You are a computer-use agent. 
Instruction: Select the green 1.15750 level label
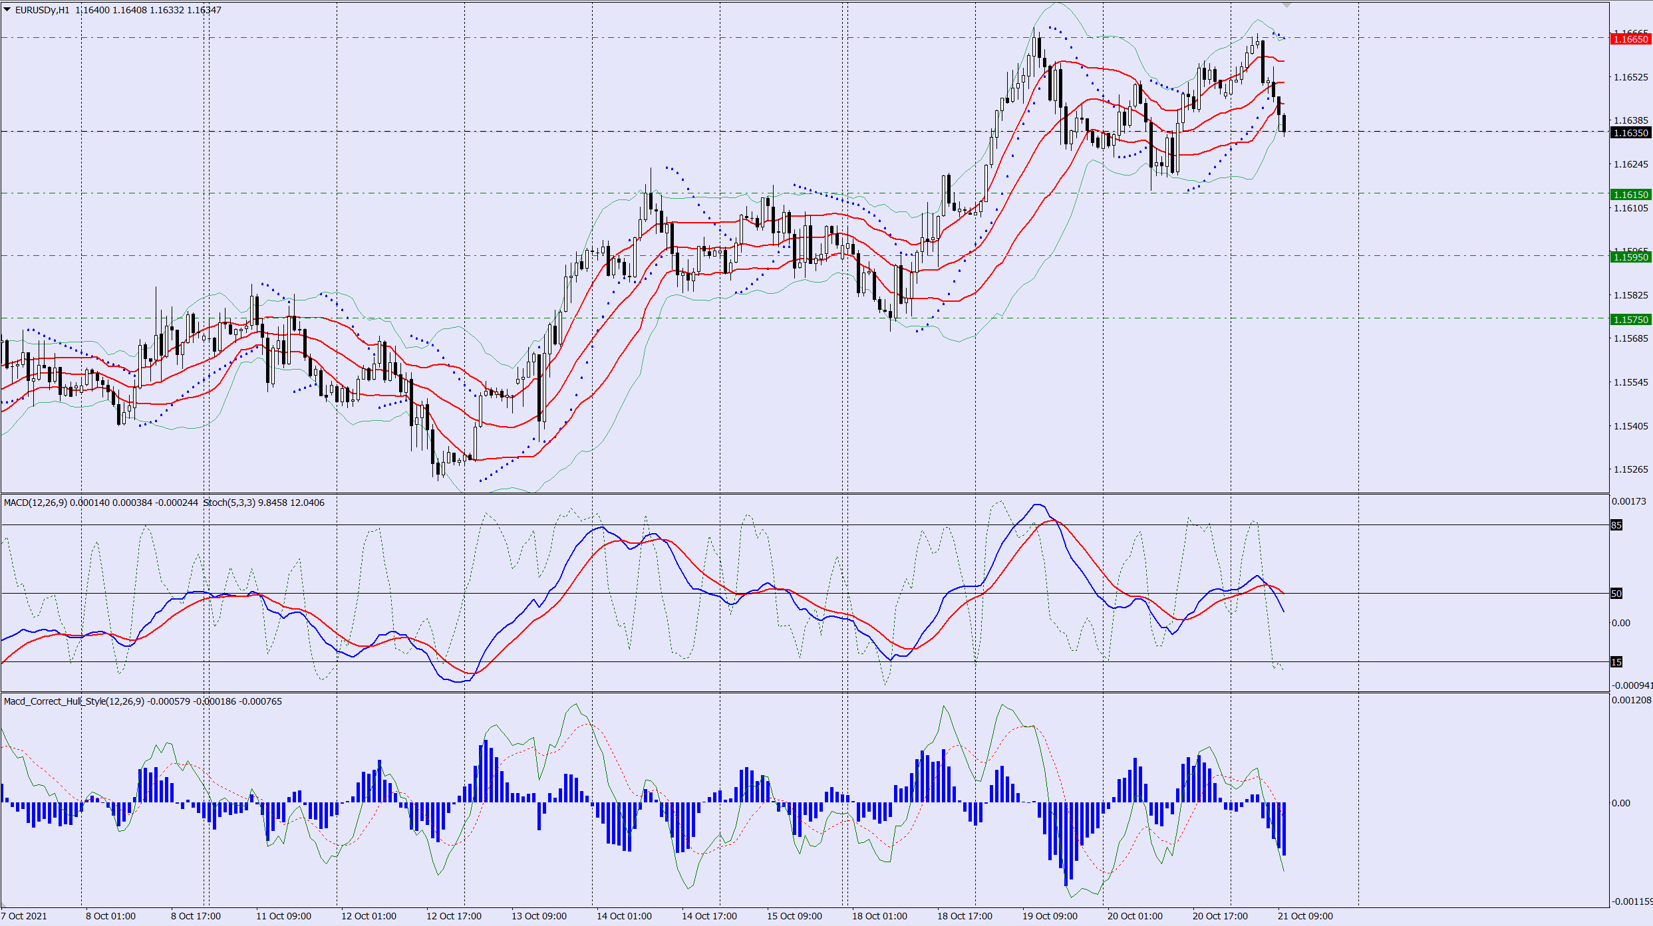[x=1630, y=320]
